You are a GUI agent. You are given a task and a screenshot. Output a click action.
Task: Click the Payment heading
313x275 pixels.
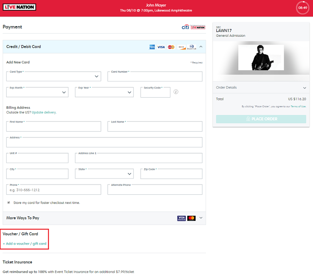click(x=12, y=27)
